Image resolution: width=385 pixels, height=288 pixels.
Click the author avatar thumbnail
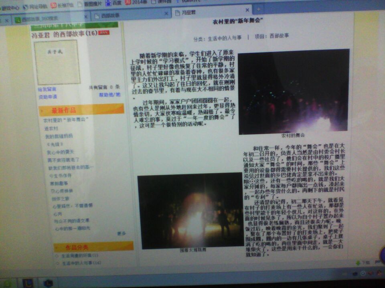click(57, 62)
